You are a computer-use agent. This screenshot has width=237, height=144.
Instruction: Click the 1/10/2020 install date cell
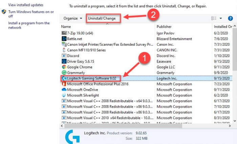click(222, 56)
